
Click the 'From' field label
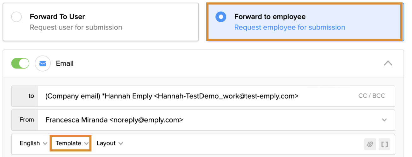[x=27, y=120]
